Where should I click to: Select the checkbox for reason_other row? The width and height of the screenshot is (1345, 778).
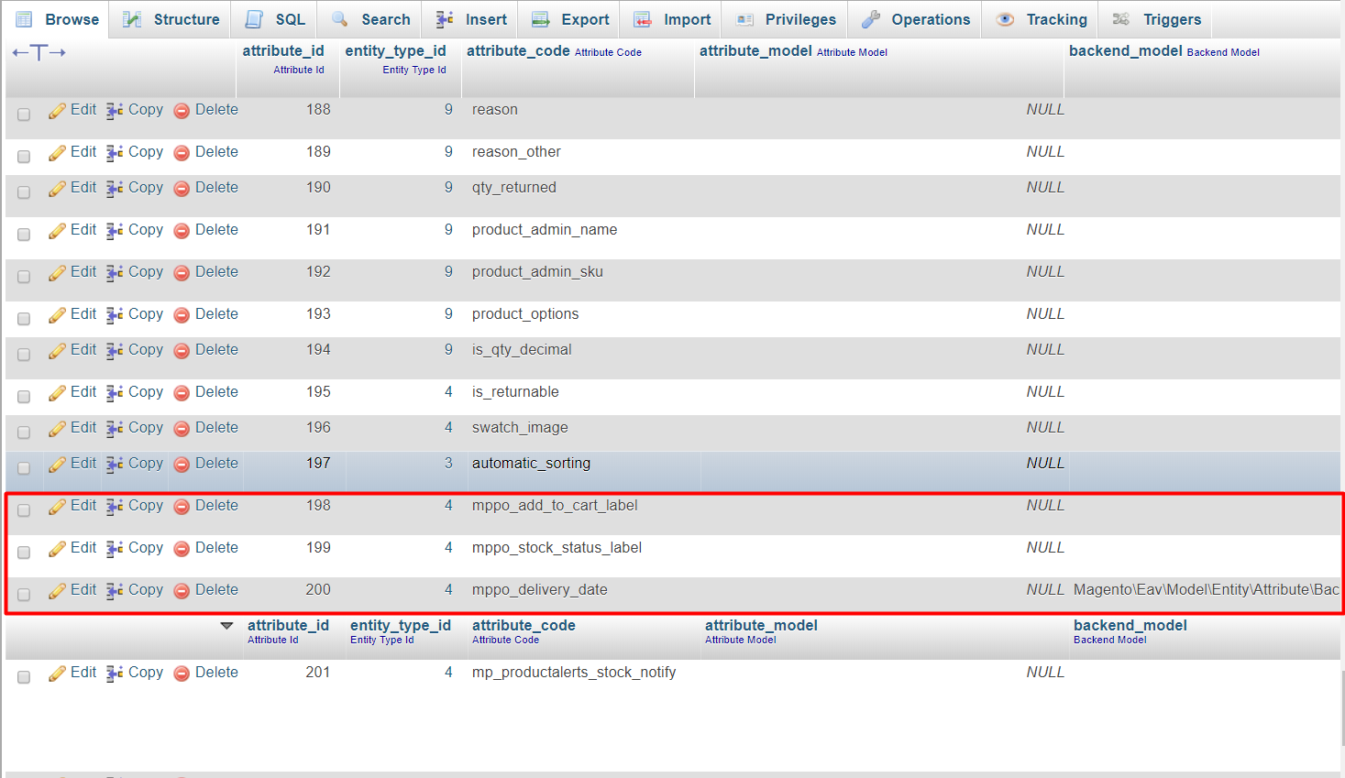(x=24, y=157)
